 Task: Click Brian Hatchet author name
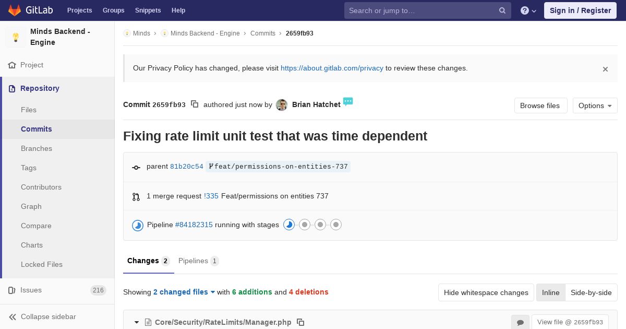pyautogui.click(x=316, y=104)
